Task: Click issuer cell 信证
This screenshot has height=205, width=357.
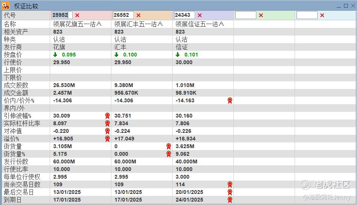Action: tap(181, 47)
